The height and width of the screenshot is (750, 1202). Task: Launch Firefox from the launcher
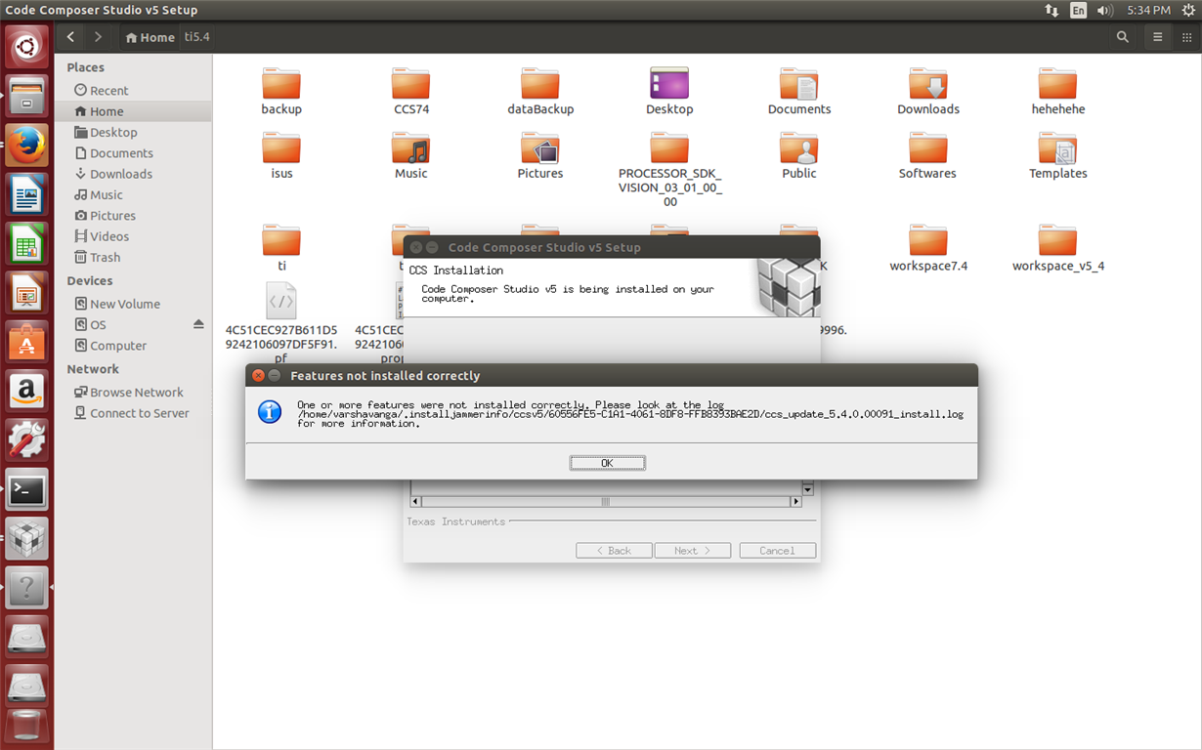(x=26, y=146)
